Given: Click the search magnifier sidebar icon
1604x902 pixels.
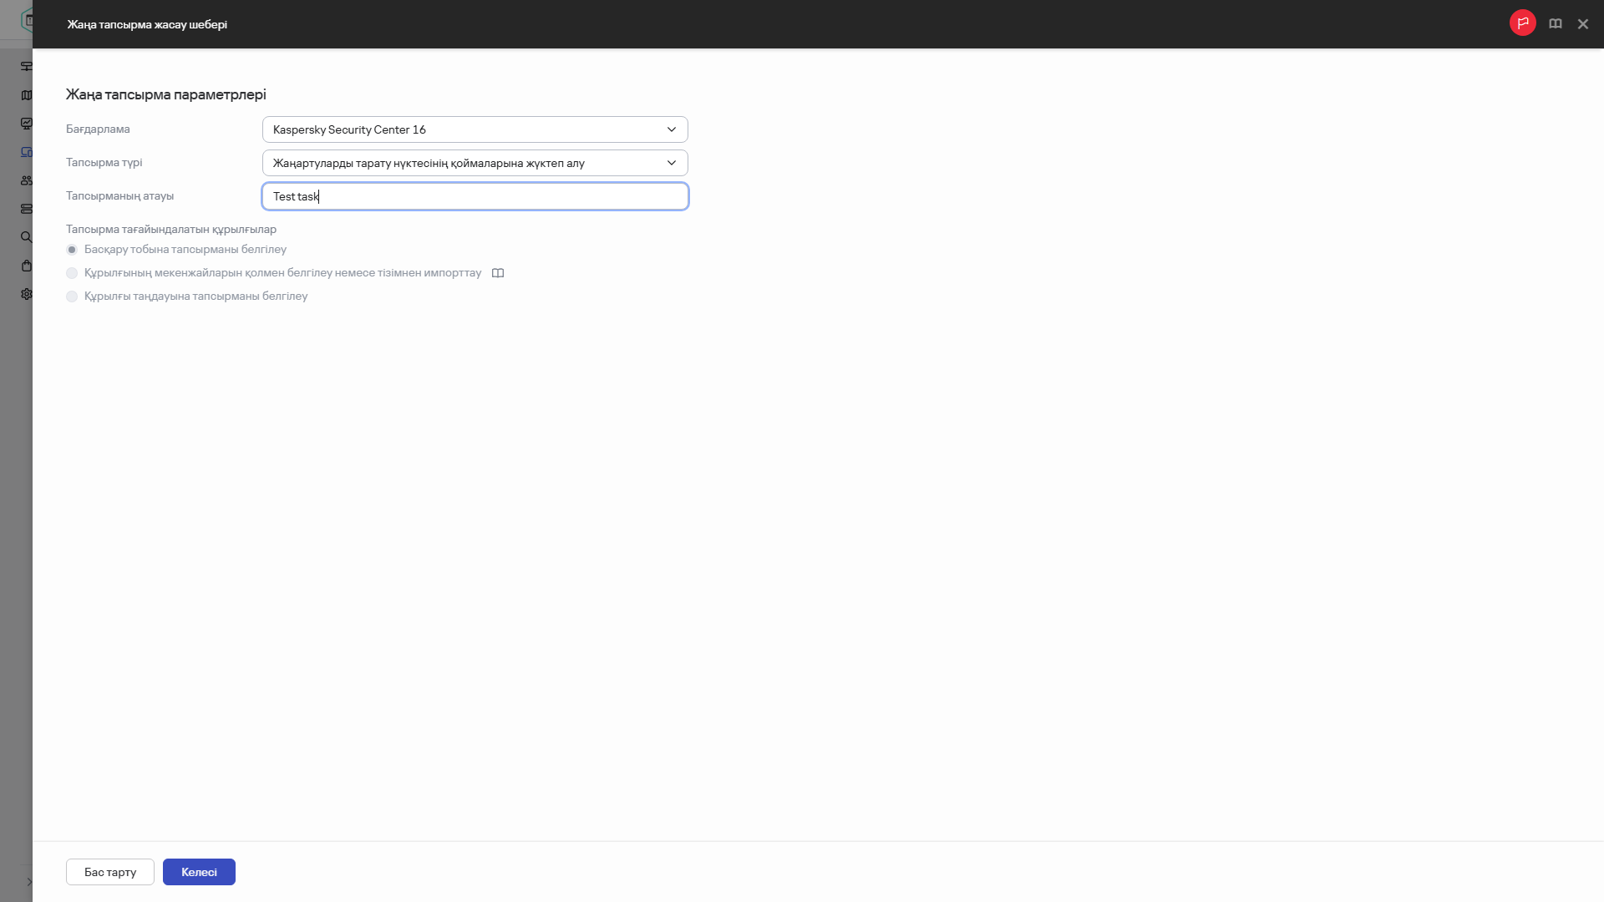Looking at the screenshot, I should click(27, 237).
